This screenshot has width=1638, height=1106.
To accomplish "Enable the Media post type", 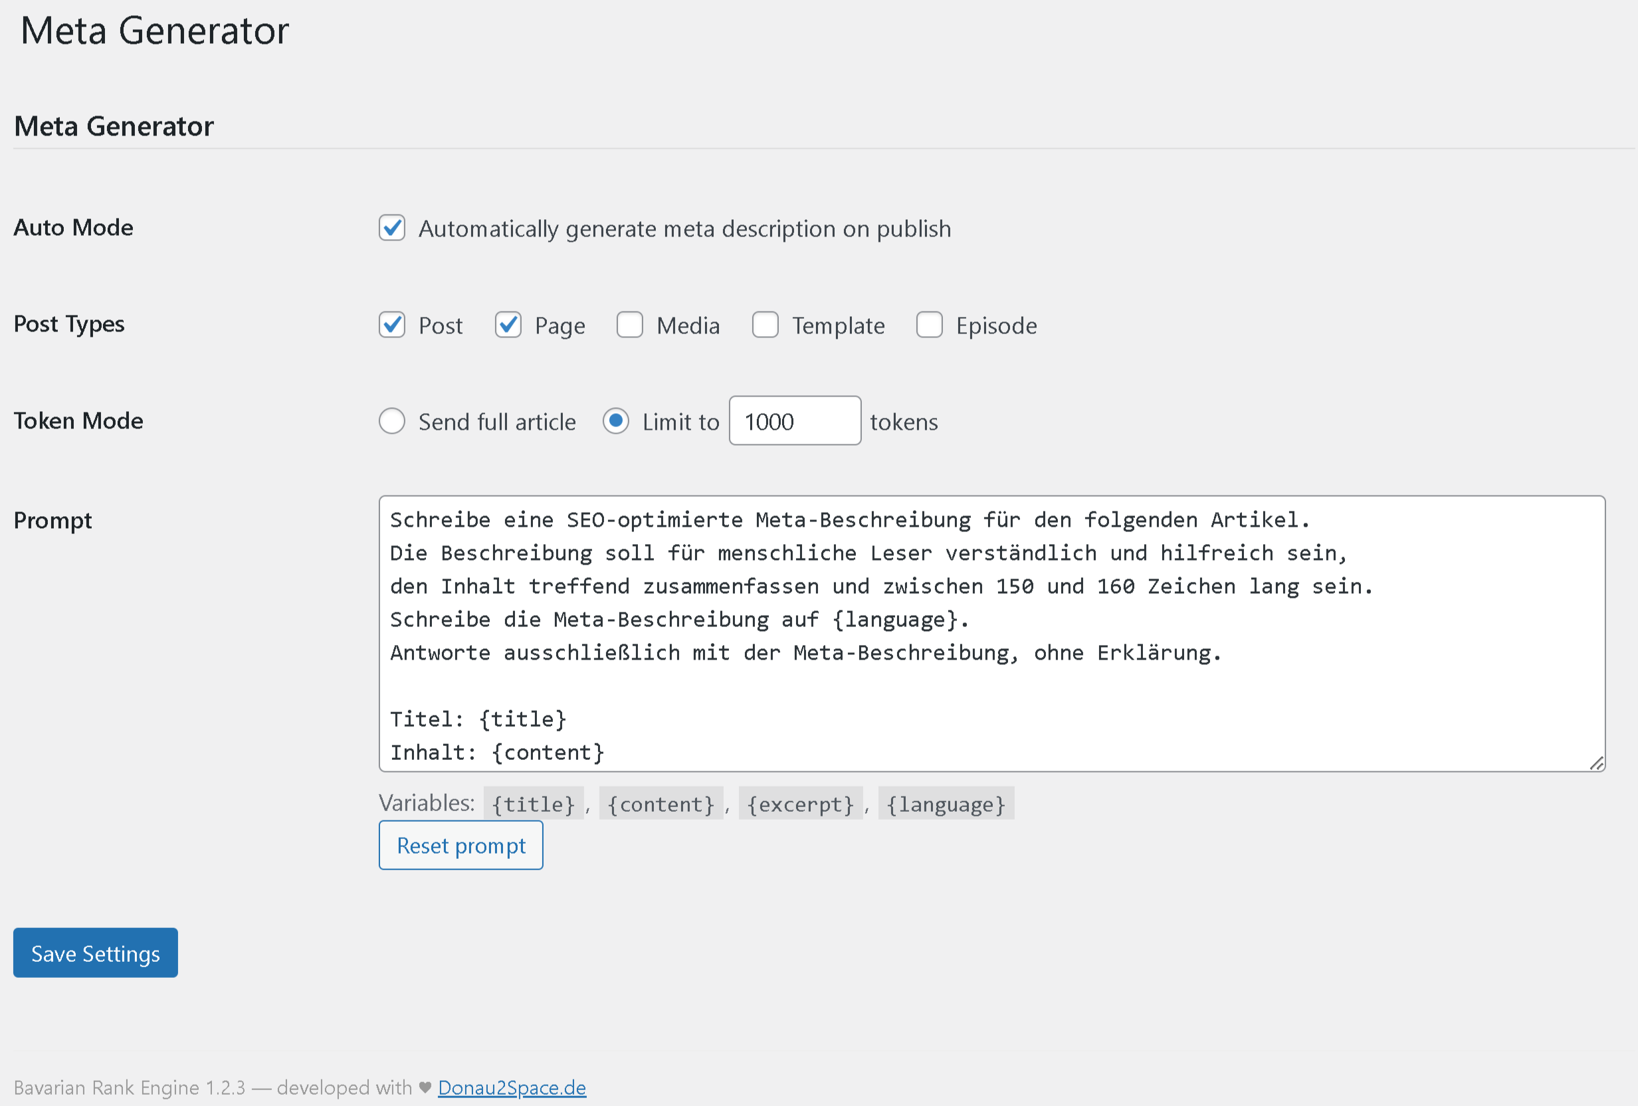I will [629, 325].
